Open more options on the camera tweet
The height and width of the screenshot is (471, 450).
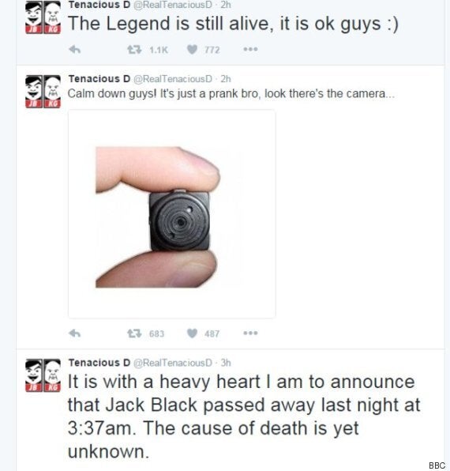click(x=250, y=333)
